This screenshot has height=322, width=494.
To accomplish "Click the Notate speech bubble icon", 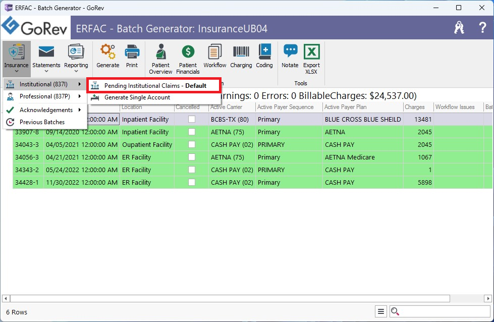I will (x=290, y=51).
